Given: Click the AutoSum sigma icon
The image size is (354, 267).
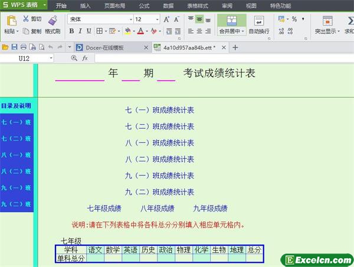Looking at the screenshot, I should [x=350, y=21].
